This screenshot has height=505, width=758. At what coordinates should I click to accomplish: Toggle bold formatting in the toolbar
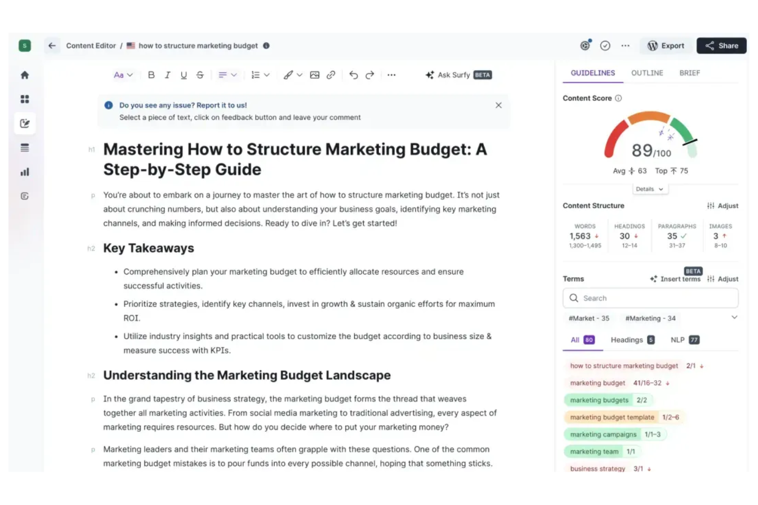click(x=151, y=75)
